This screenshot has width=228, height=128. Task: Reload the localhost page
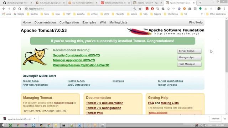click(14, 9)
